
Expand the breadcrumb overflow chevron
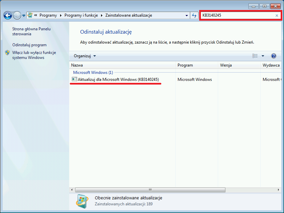(x=36, y=15)
